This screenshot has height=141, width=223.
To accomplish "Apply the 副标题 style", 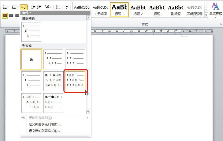I will 176,10.
